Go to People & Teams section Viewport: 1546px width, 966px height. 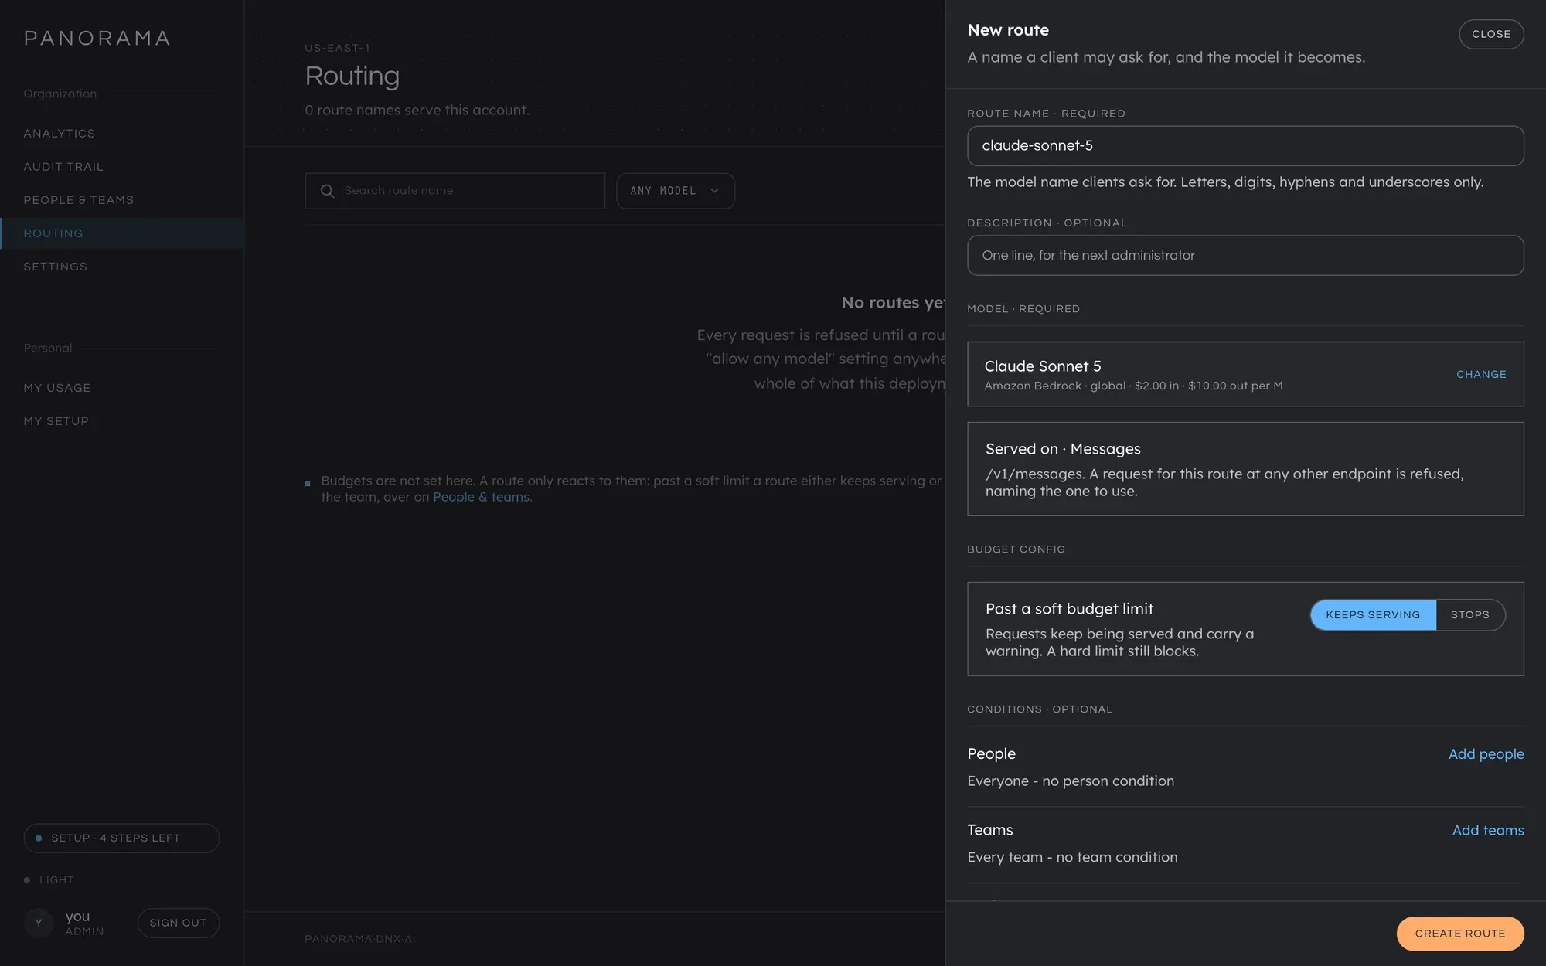79,200
